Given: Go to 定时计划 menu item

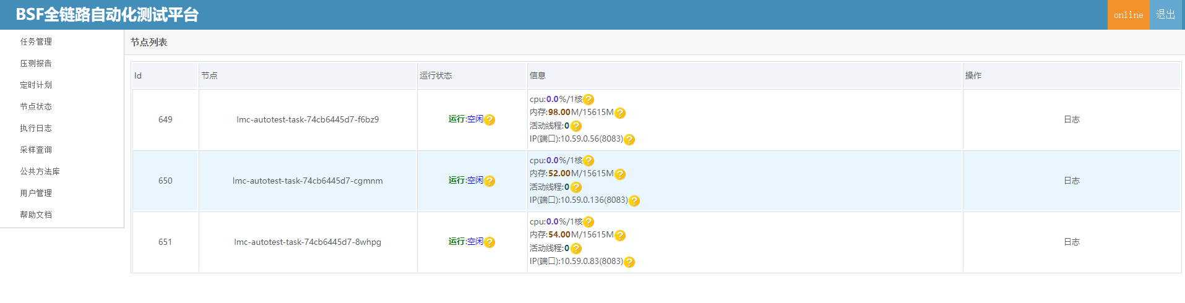Looking at the screenshot, I should pos(36,85).
